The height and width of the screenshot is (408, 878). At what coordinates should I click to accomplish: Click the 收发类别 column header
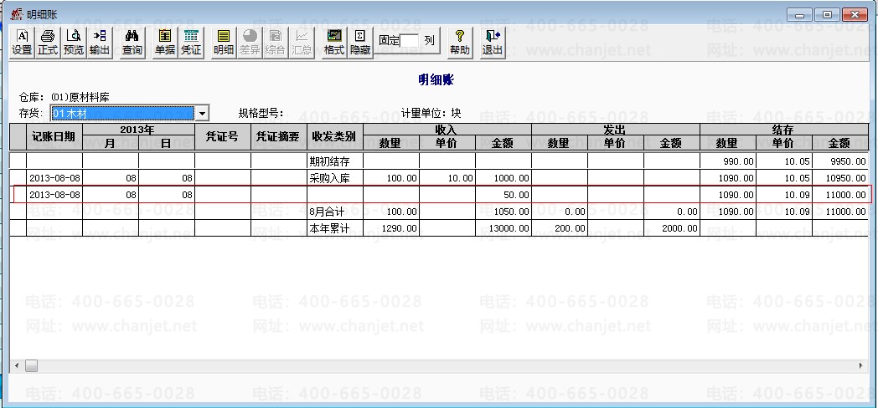click(x=334, y=136)
